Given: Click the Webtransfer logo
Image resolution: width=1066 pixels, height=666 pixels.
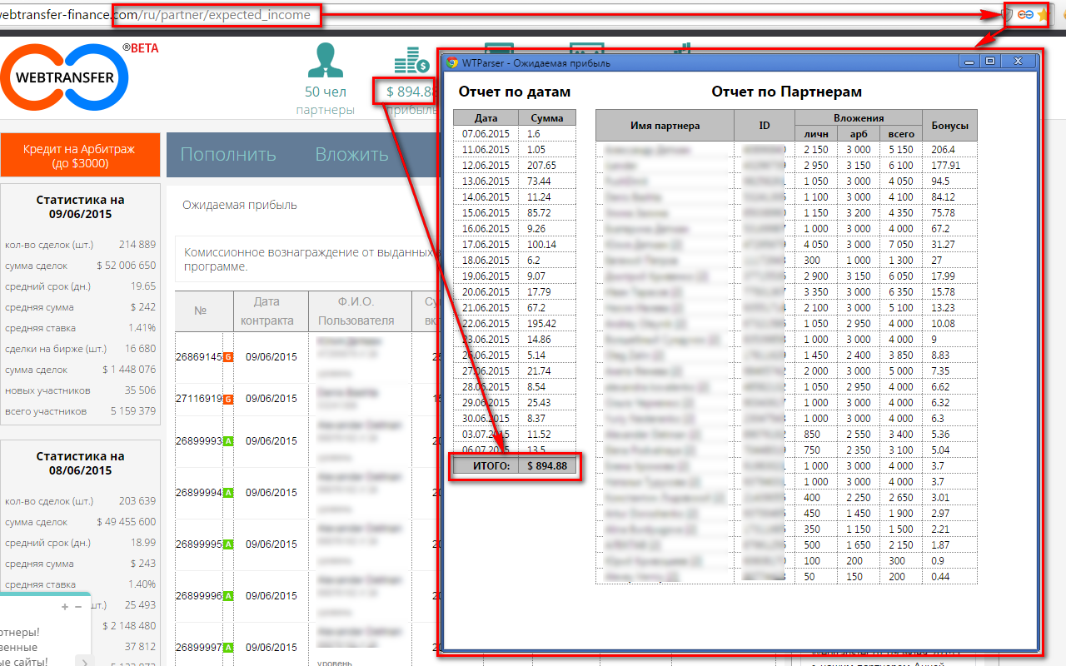Looking at the screenshot, I should tap(63, 77).
